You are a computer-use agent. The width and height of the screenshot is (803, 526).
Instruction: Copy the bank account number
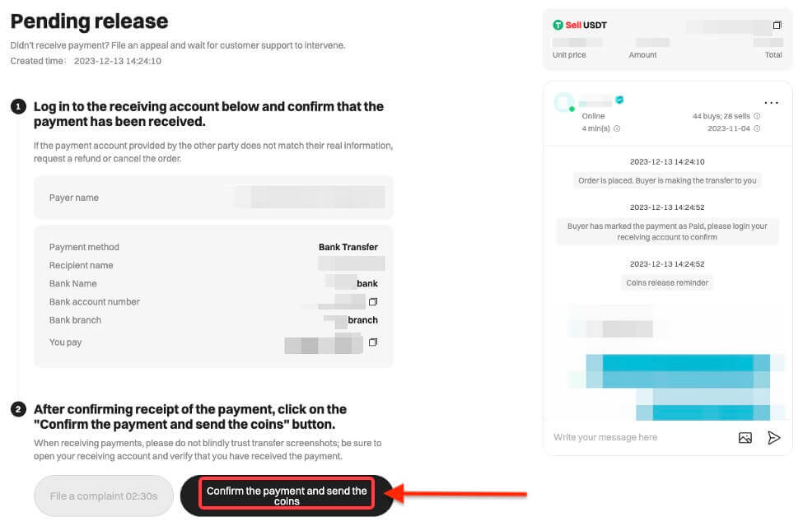[x=373, y=302]
